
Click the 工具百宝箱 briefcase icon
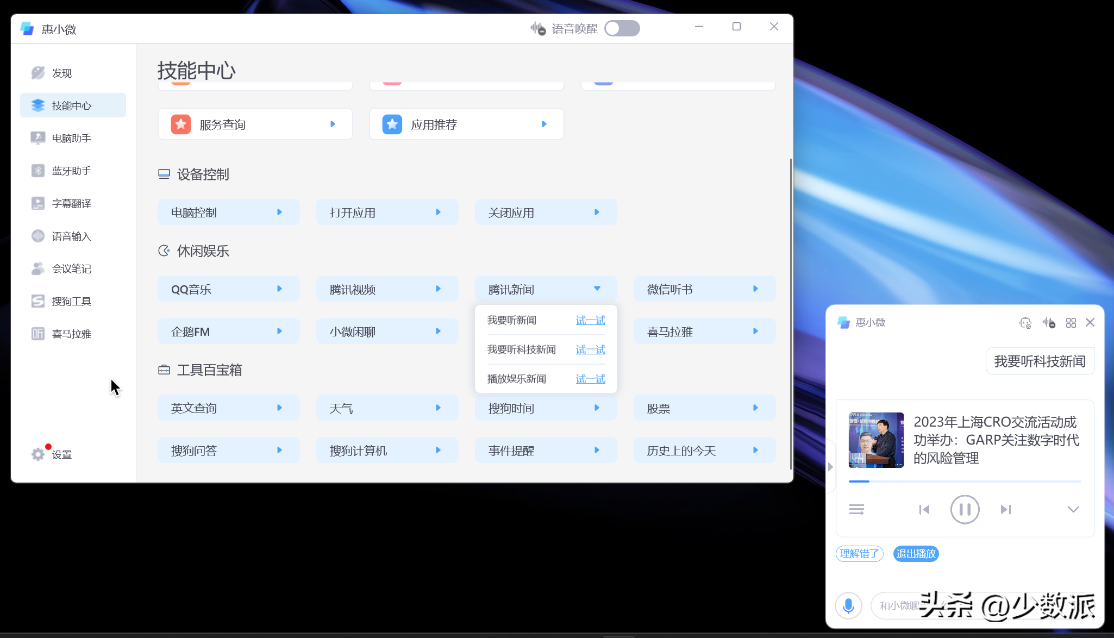[164, 370]
